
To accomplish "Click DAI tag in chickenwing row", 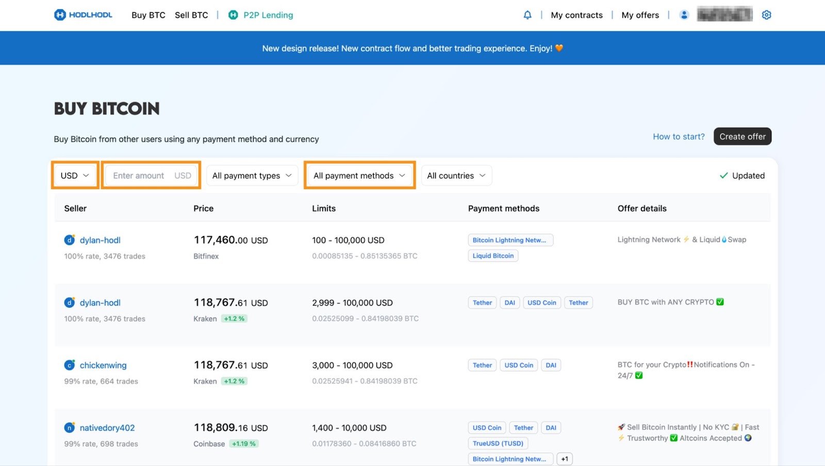I will (551, 365).
